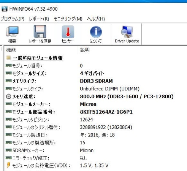Viewport: 187px width, 171px height.
Task: Click the manufacturing location value 15
Action: (x=83, y=143)
